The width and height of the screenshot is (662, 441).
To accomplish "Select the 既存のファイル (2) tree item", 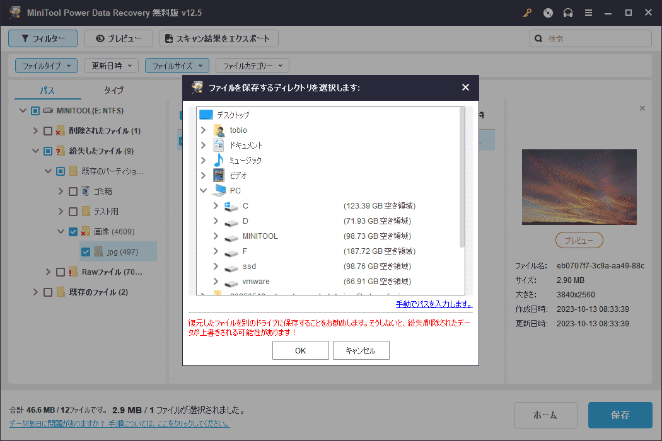I will [98, 292].
